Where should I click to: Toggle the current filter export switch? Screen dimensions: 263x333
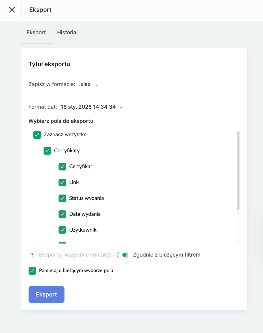point(122,255)
